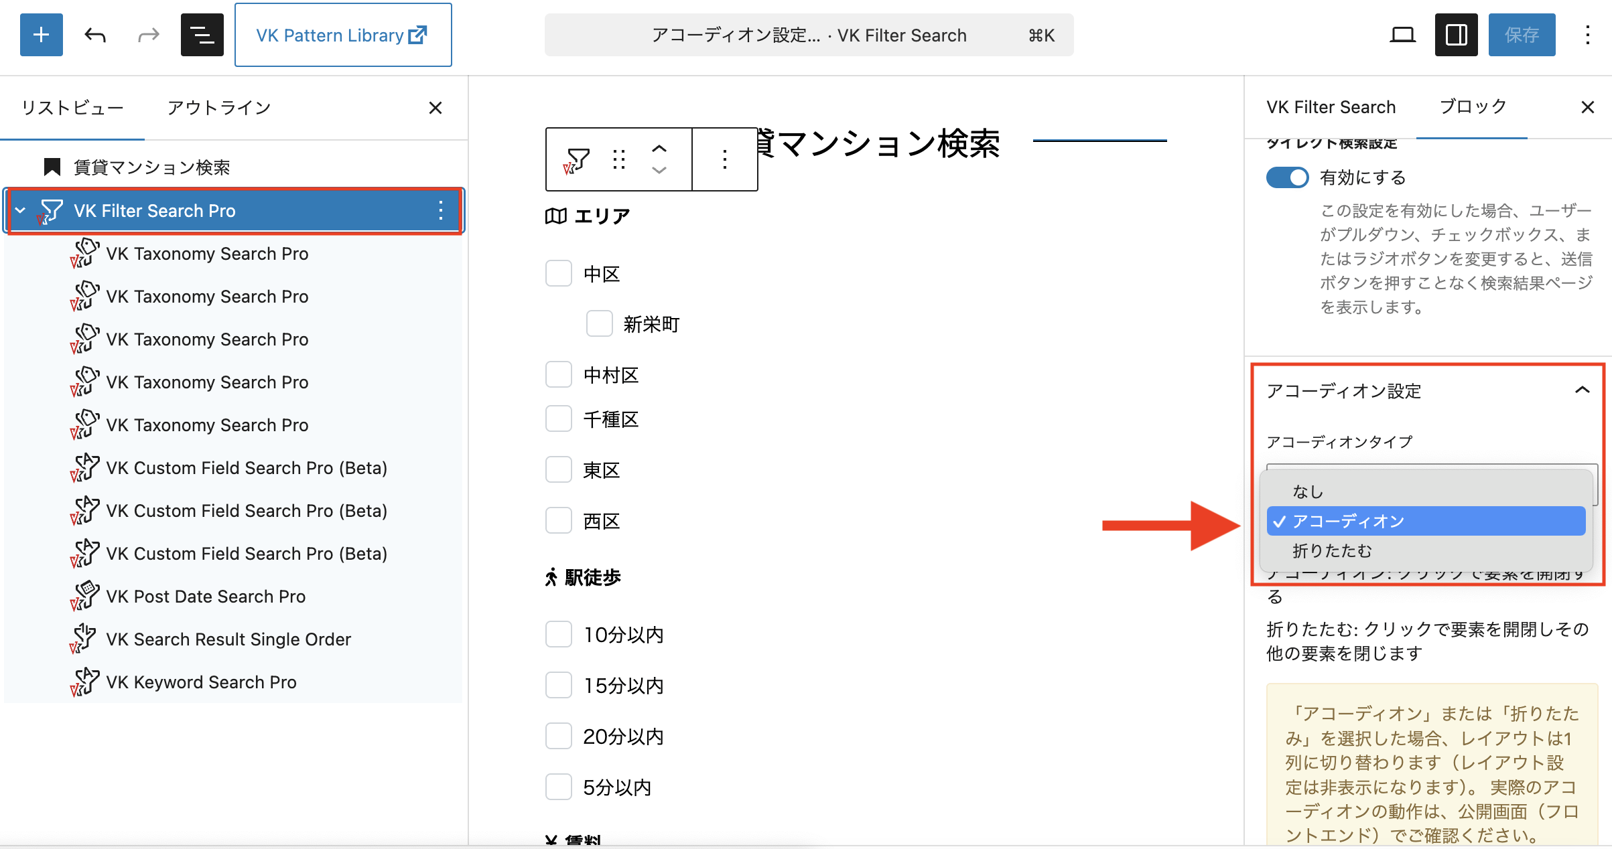Click the blue plus block inserter button

42,35
